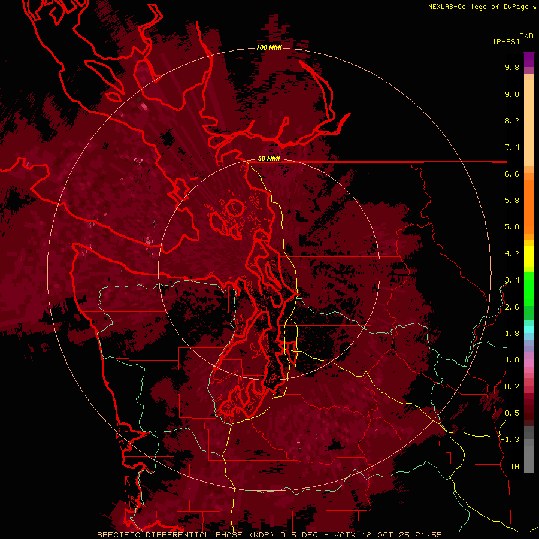
Task: Click the 8.2 value on legend
Action: (x=512, y=120)
